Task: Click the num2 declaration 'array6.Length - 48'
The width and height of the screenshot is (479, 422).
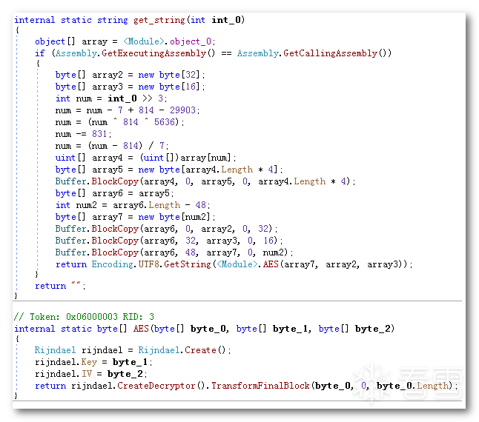Action: [x=133, y=205]
